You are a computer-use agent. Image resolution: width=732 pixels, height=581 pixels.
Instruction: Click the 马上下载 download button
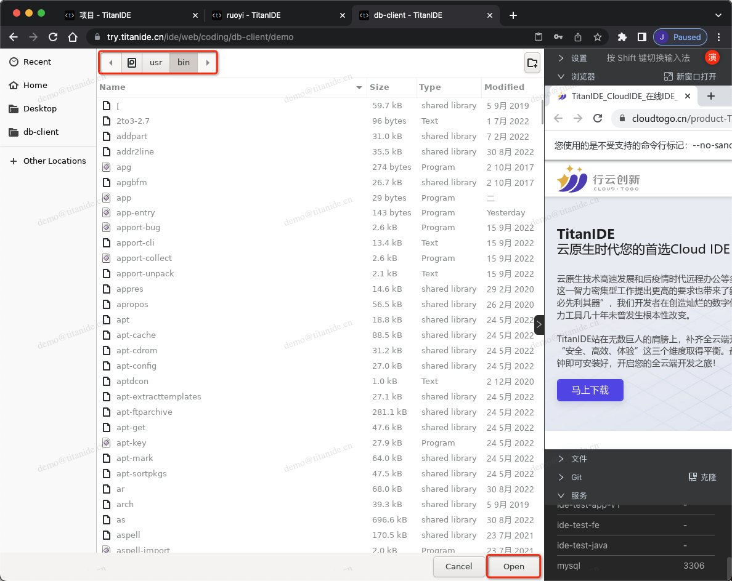pyautogui.click(x=590, y=390)
